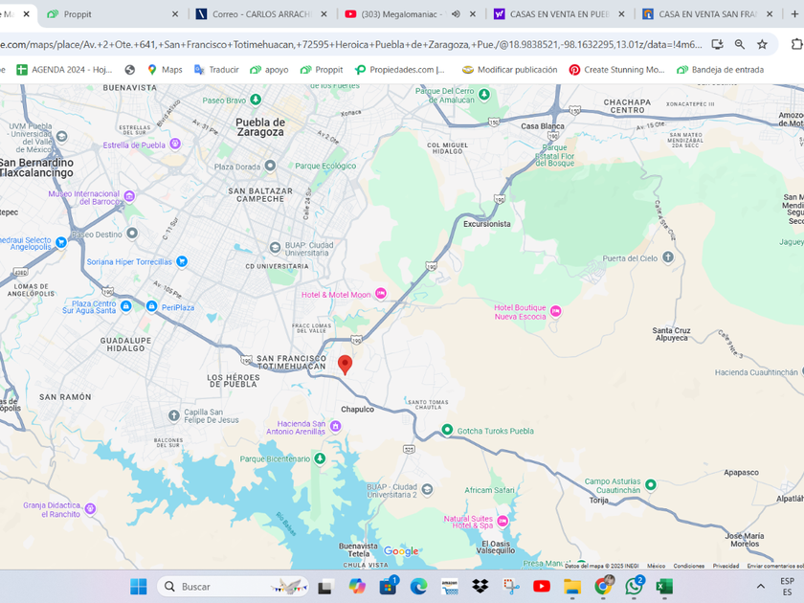Open the Condiciones link on map footer
The width and height of the screenshot is (804, 603).
click(x=688, y=566)
